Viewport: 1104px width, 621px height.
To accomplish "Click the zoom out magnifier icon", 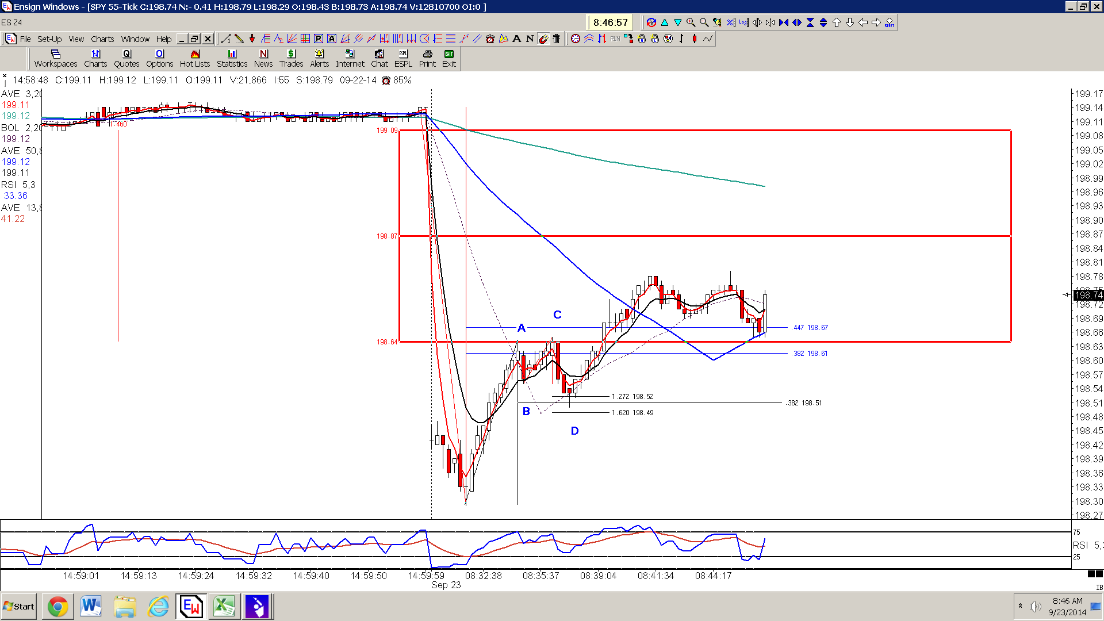I will point(704,22).
